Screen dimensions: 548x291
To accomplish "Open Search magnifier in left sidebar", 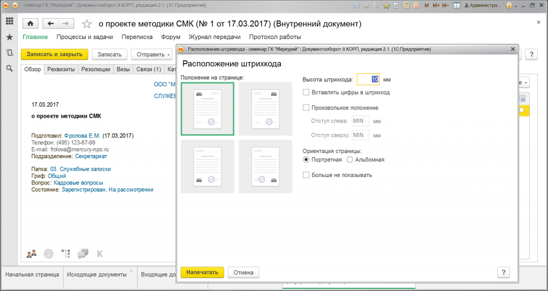I will pyautogui.click(x=10, y=68).
